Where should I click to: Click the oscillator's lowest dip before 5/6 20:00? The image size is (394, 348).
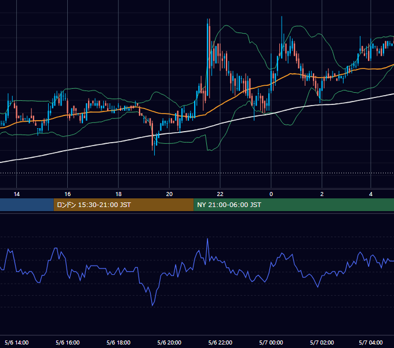coord(152,305)
